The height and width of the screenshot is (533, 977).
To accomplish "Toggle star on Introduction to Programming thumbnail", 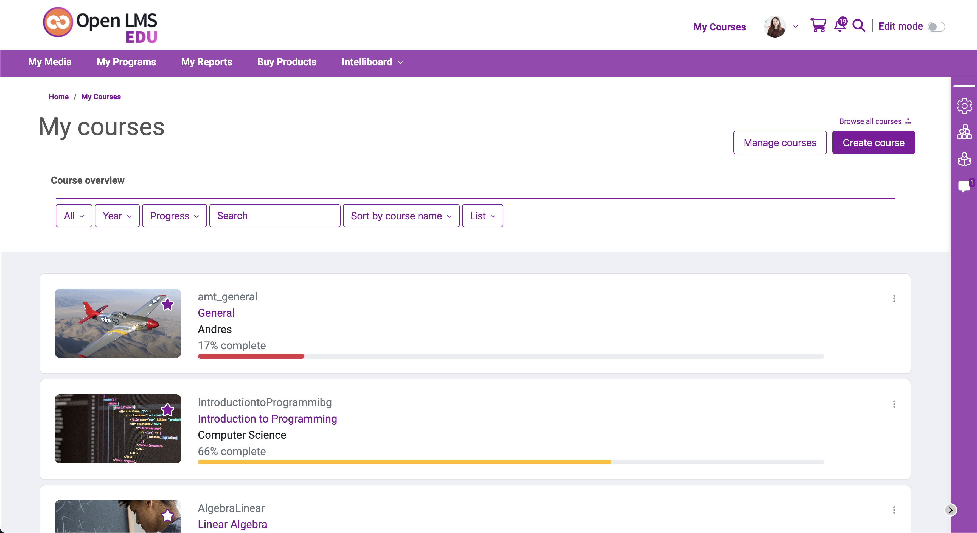I will tap(167, 410).
